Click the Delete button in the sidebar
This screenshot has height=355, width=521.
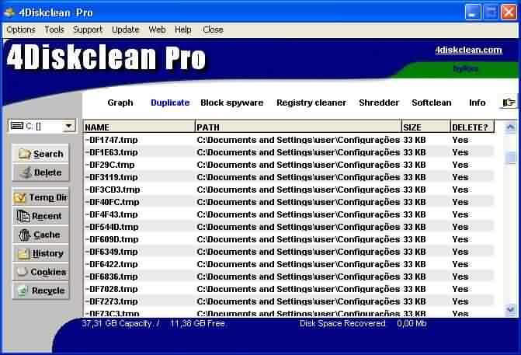40,172
